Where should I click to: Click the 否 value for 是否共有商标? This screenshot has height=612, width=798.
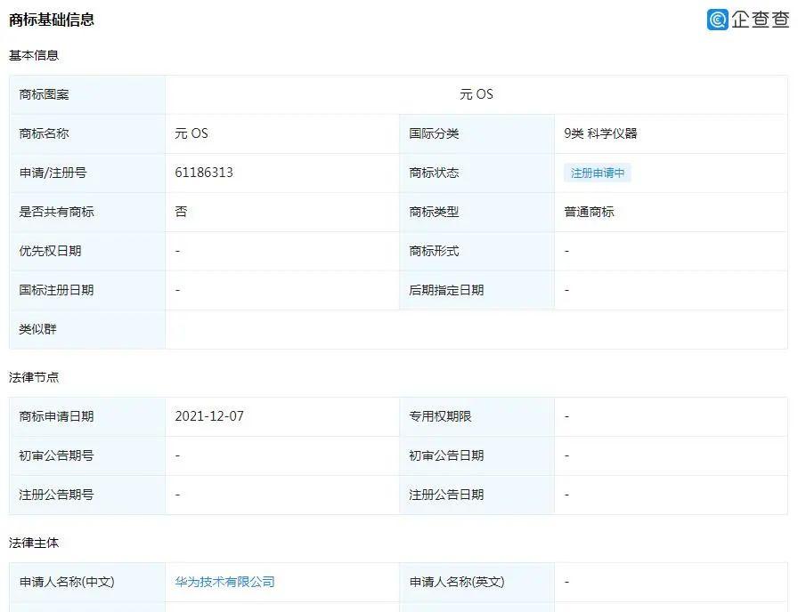(x=181, y=212)
